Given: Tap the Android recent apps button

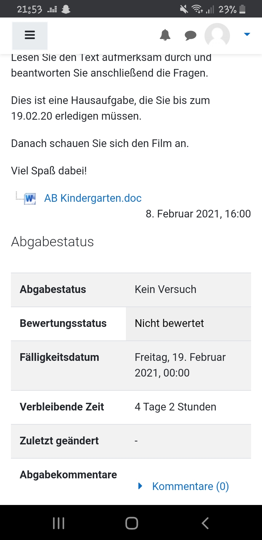Looking at the screenshot, I should click(x=59, y=523).
